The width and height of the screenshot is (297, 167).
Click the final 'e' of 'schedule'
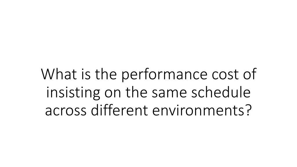tap(247, 94)
